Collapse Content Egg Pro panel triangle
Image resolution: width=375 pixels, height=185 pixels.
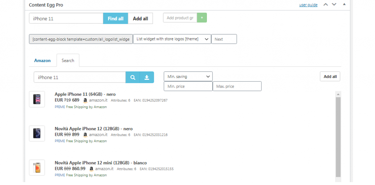click(x=344, y=4)
